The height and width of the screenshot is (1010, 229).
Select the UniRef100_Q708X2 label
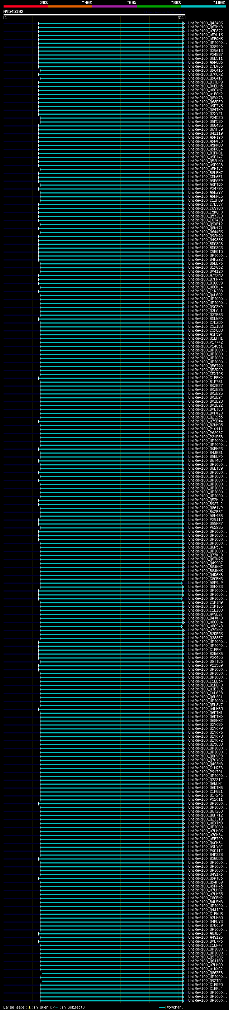[205, 75]
